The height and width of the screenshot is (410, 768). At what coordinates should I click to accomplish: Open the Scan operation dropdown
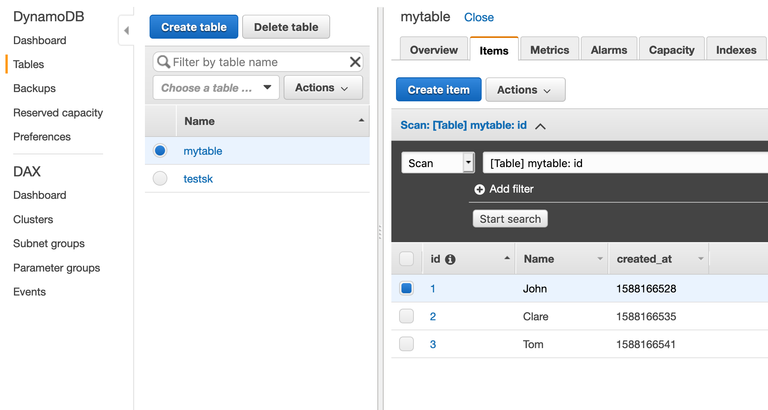[x=468, y=162]
